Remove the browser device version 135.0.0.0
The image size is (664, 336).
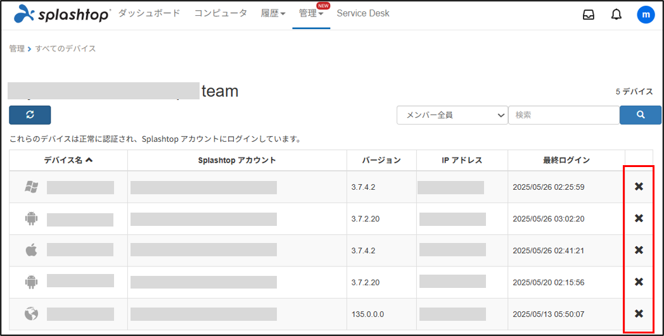pyautogui.click(x=639, y=313)
